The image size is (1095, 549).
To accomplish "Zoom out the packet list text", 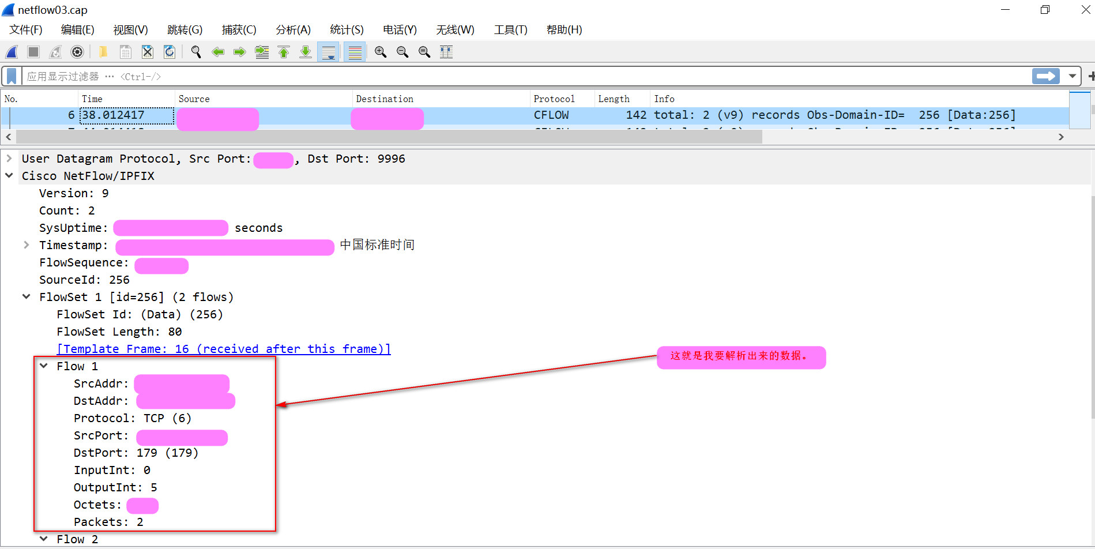I will tap(402, 52).
